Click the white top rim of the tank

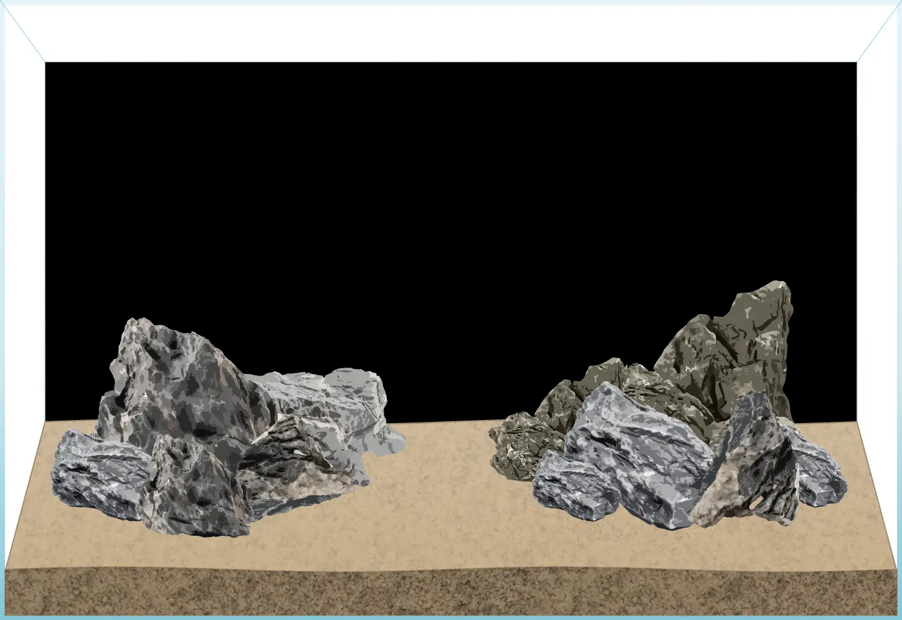(449, 31)
